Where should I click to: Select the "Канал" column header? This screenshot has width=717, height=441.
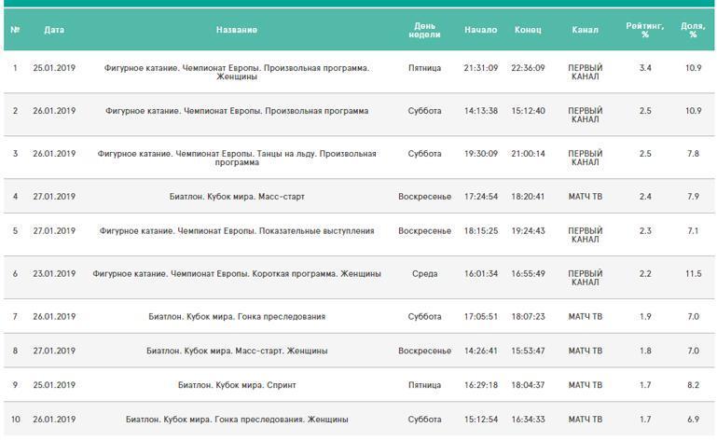[585, 30]
